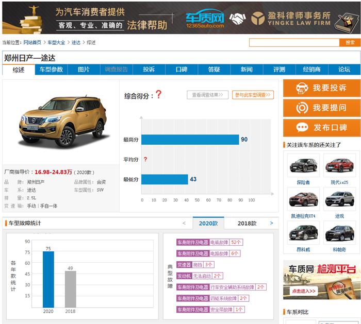
Task: Click the gray 2018 bar in fault chart
Action: (71, 289)
